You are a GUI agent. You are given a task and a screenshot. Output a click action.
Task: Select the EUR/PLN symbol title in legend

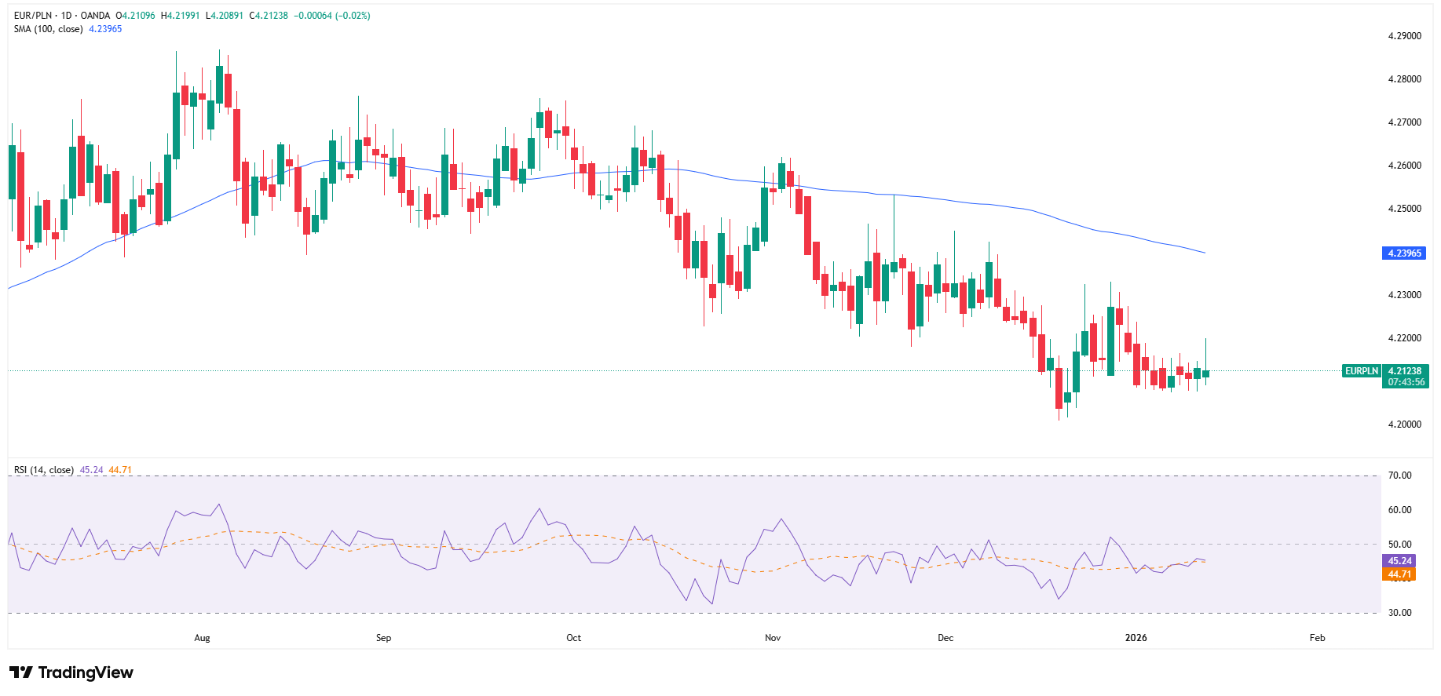click(x=35, y=16)
